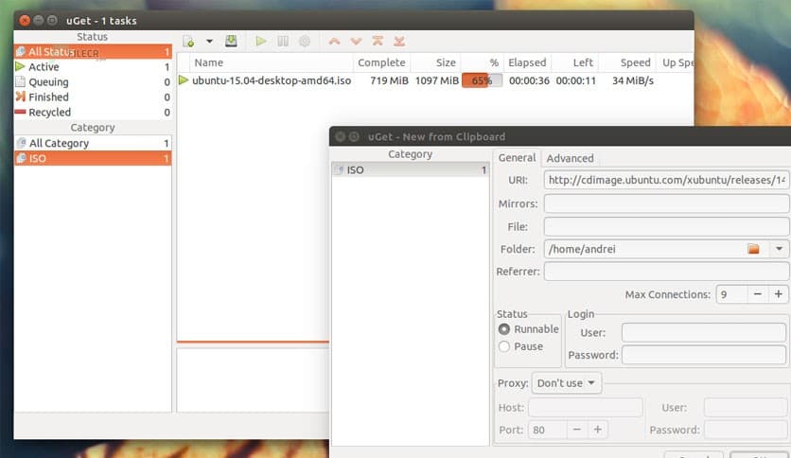Click the URI input field

tap(666, 180)
